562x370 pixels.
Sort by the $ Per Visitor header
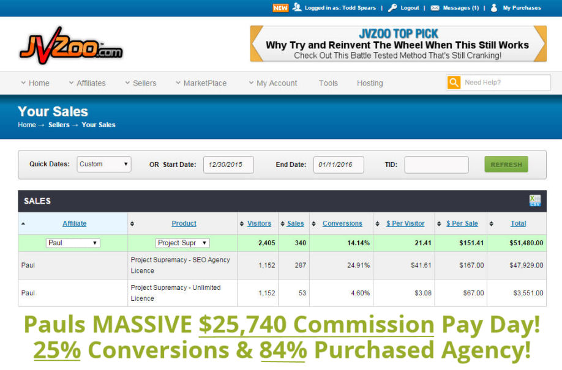coord(405,223)
